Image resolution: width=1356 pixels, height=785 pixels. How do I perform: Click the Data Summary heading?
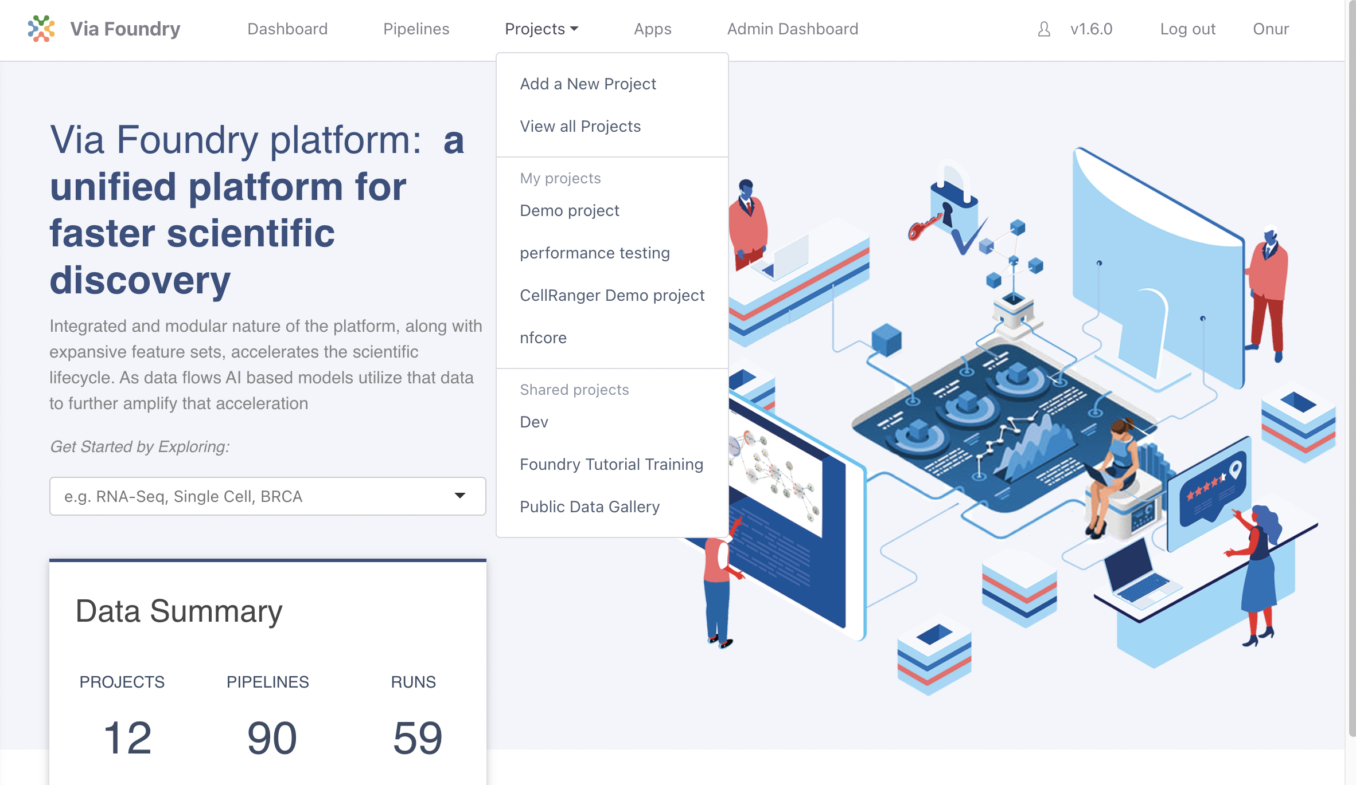179,611
